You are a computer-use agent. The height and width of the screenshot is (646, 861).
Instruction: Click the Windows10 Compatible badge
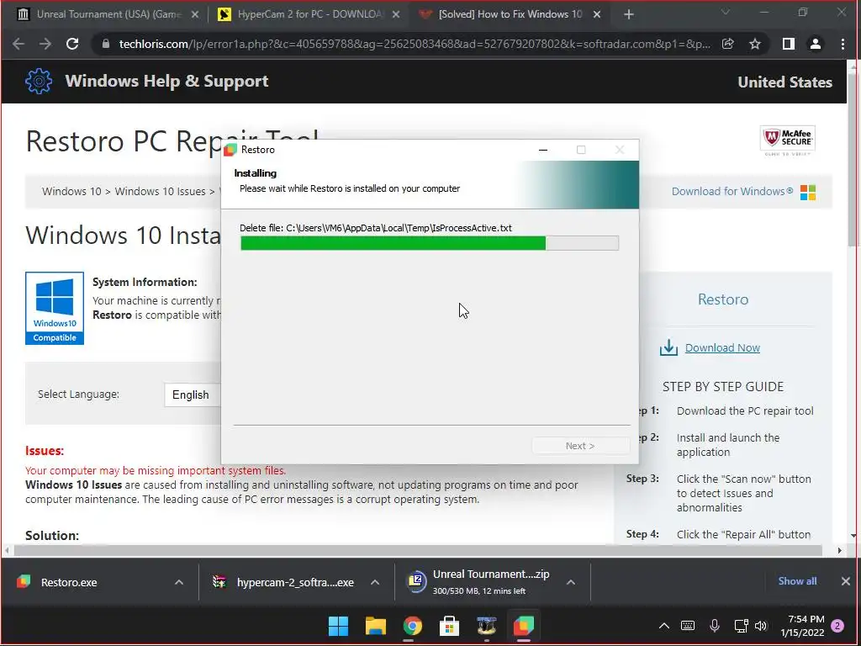coord(55,308)
